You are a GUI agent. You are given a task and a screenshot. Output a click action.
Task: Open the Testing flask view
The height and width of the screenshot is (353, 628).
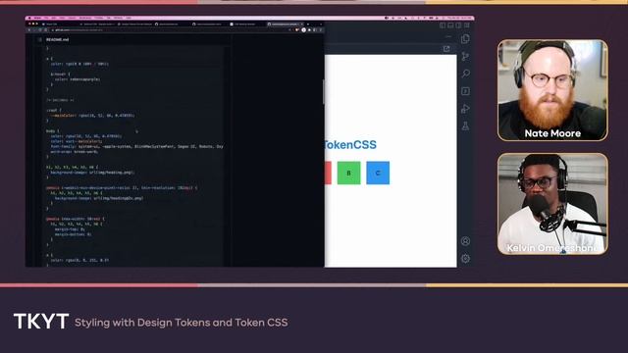coord(465,126)
